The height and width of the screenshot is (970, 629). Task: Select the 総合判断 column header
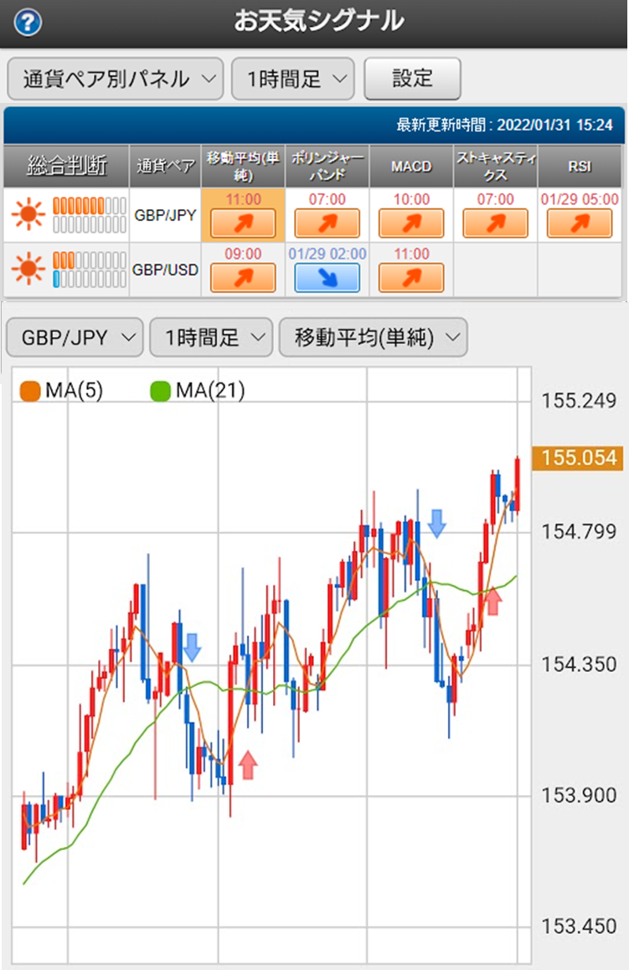(x=67, y=166)
